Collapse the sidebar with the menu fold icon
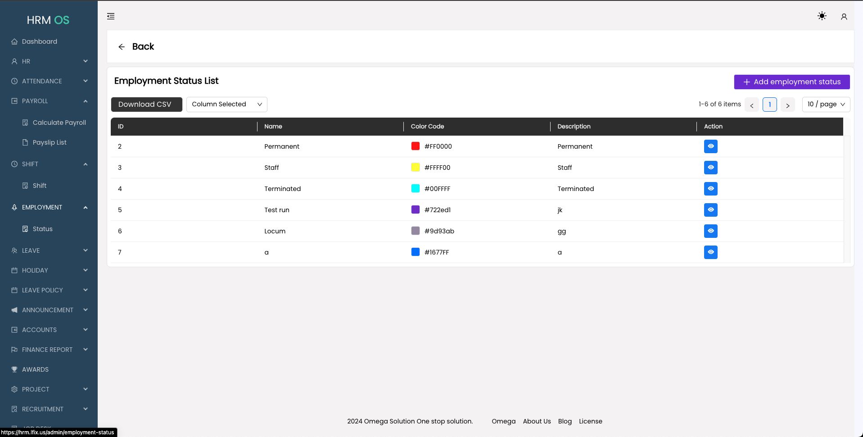The width and height of the screenshot is (863, 437). 111,16
